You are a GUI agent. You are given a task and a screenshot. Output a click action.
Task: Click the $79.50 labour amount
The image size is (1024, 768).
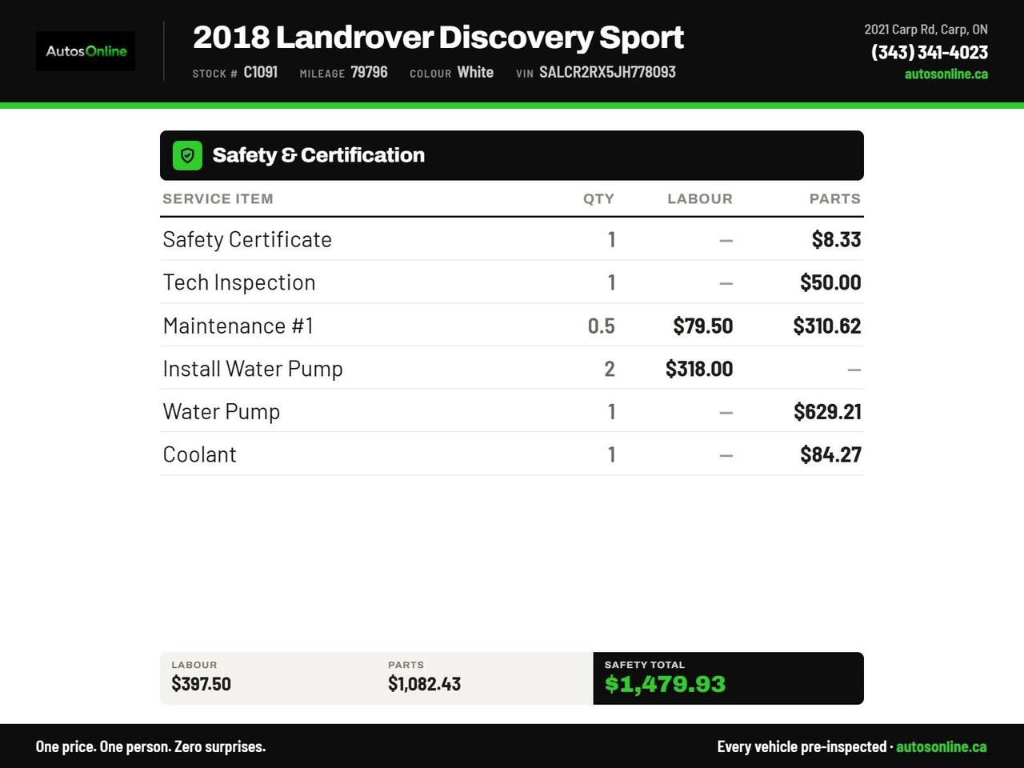point(702,326)
